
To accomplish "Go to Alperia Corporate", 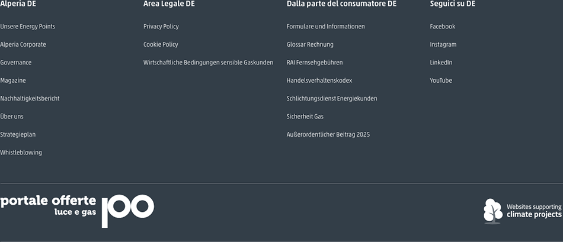I will (23, 44).
